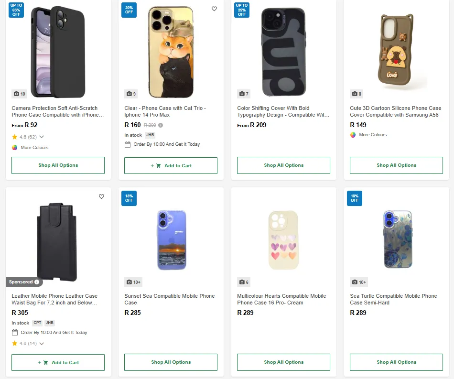
Task: Click the Sponsored info icon
Action: click(x=37, y=282)
